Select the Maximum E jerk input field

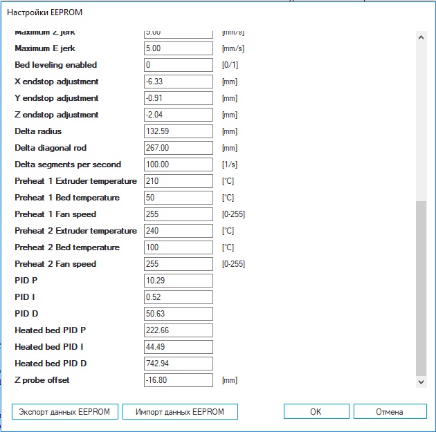click(x=179, y=48)
